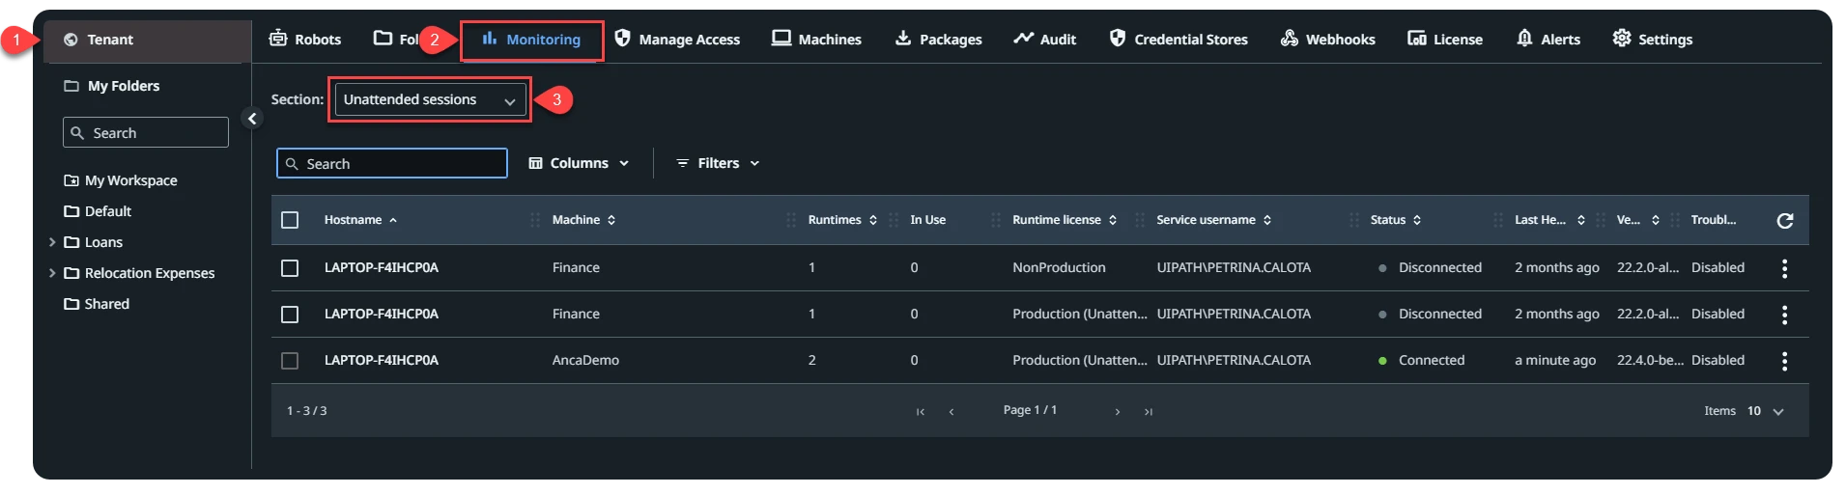The image size is (1846, 494).
Task: Open the Manage Access tab
Action: (677, 39)
